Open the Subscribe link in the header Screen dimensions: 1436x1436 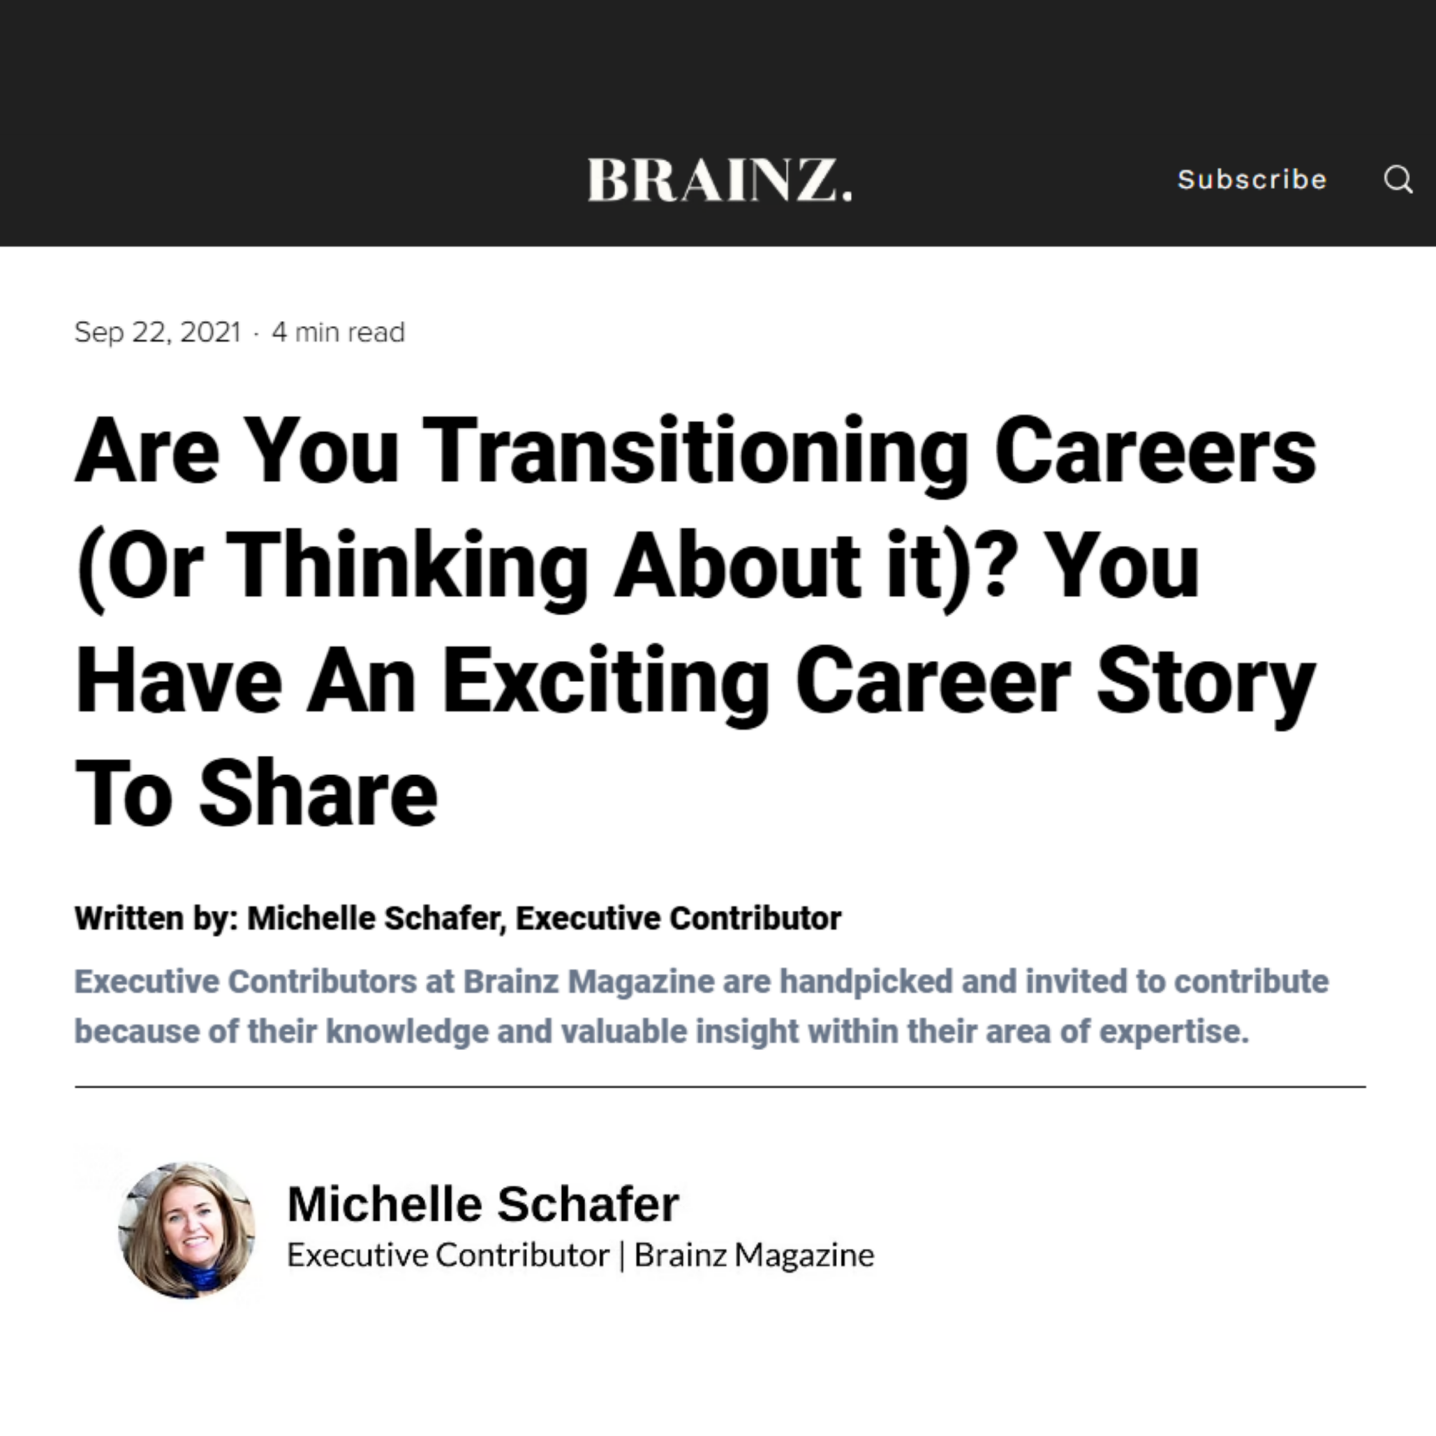tap(1253, 180)
